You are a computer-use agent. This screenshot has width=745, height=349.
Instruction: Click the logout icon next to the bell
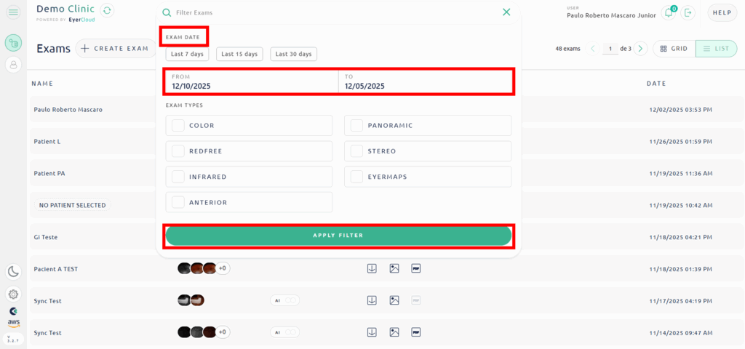point(688,12)
